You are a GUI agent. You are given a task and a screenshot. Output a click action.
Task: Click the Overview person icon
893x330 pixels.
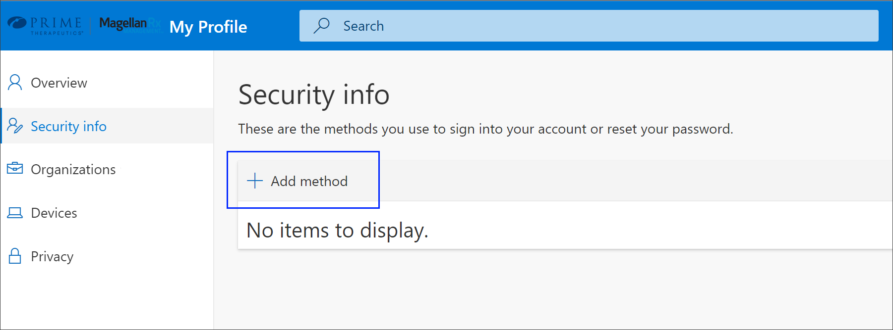pos(15,83)
